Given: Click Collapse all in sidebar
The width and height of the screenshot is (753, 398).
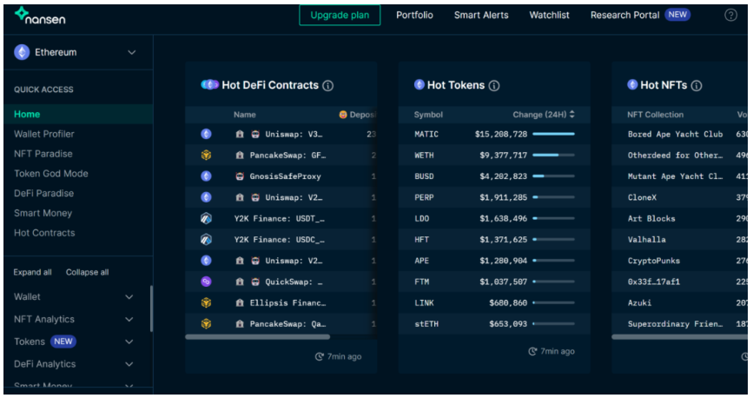Looking at the screenshot, I should point(88,272).
